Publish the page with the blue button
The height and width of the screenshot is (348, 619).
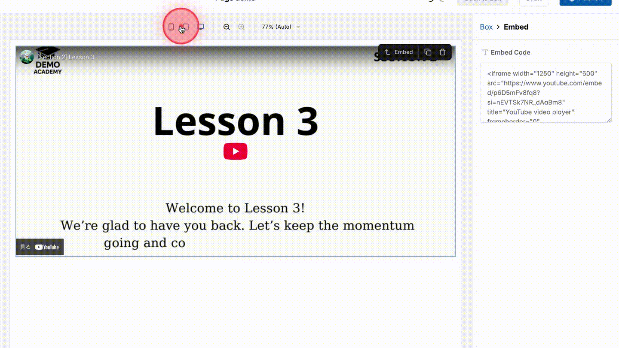(x=585, y=1)
